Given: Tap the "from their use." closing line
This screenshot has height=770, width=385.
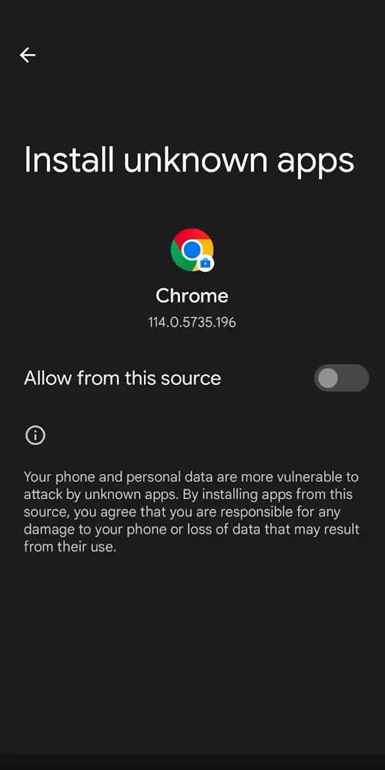Looking at the screenshot, I should [x=70, y=547].
